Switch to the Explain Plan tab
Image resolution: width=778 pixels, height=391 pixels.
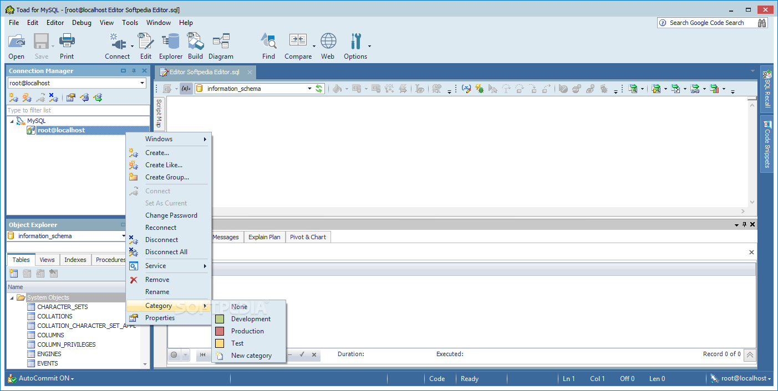click(264, 237)
